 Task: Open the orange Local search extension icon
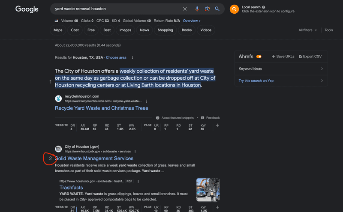pos(234,9)
